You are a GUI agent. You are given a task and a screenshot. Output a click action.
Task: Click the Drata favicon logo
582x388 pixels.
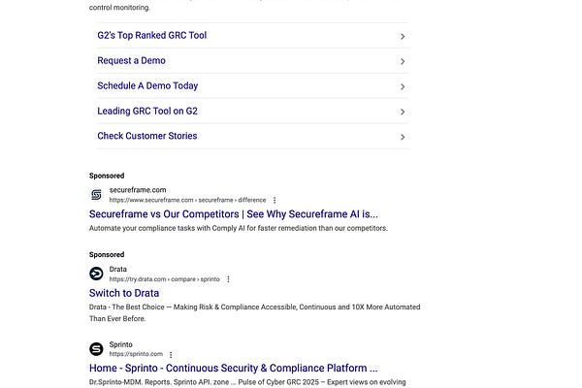[96, 274]
